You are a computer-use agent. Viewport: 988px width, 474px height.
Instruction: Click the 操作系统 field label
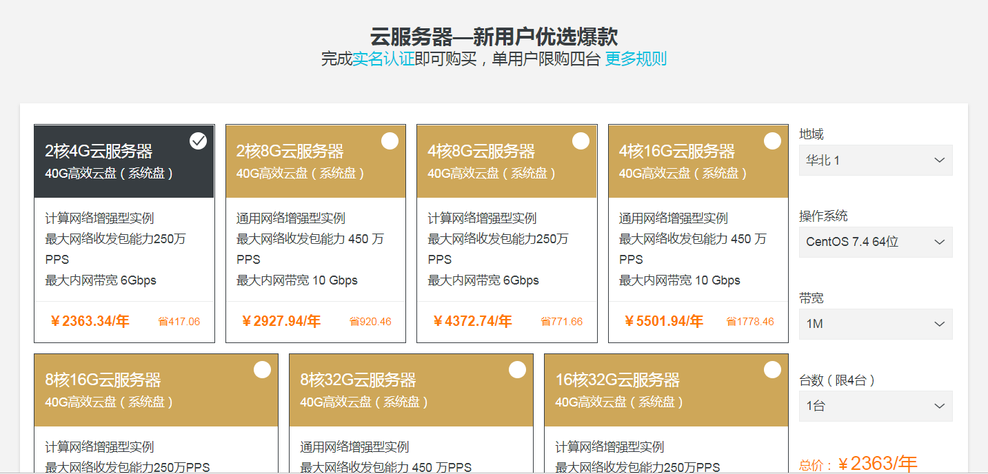[823, 216]
